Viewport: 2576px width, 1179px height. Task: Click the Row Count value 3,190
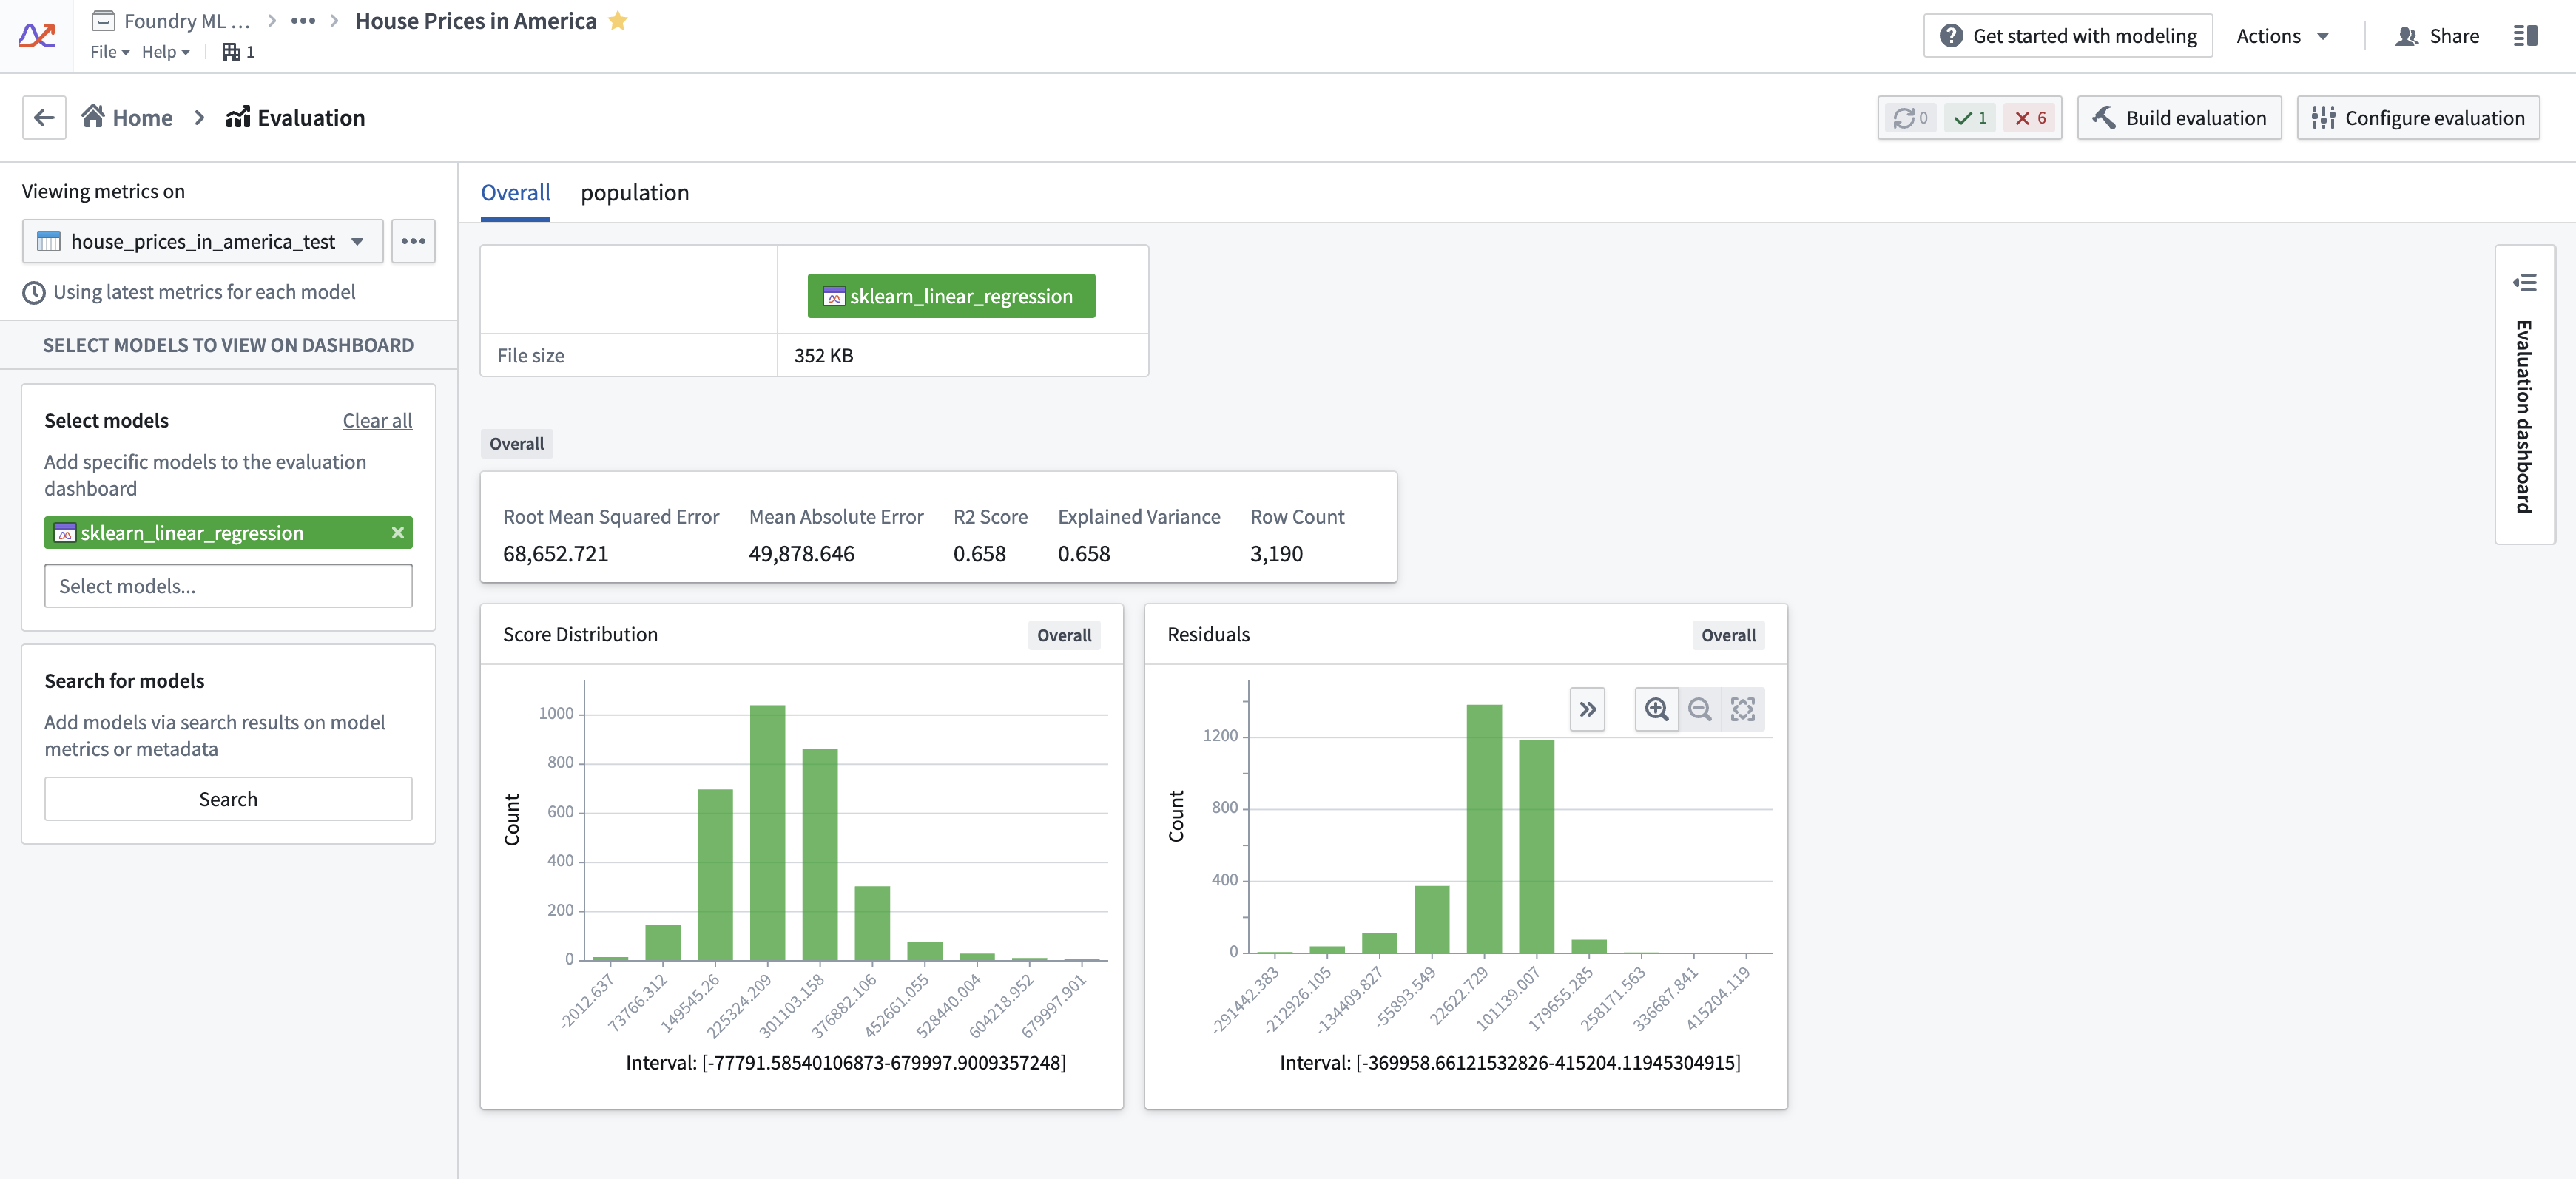coord(1276,554)
